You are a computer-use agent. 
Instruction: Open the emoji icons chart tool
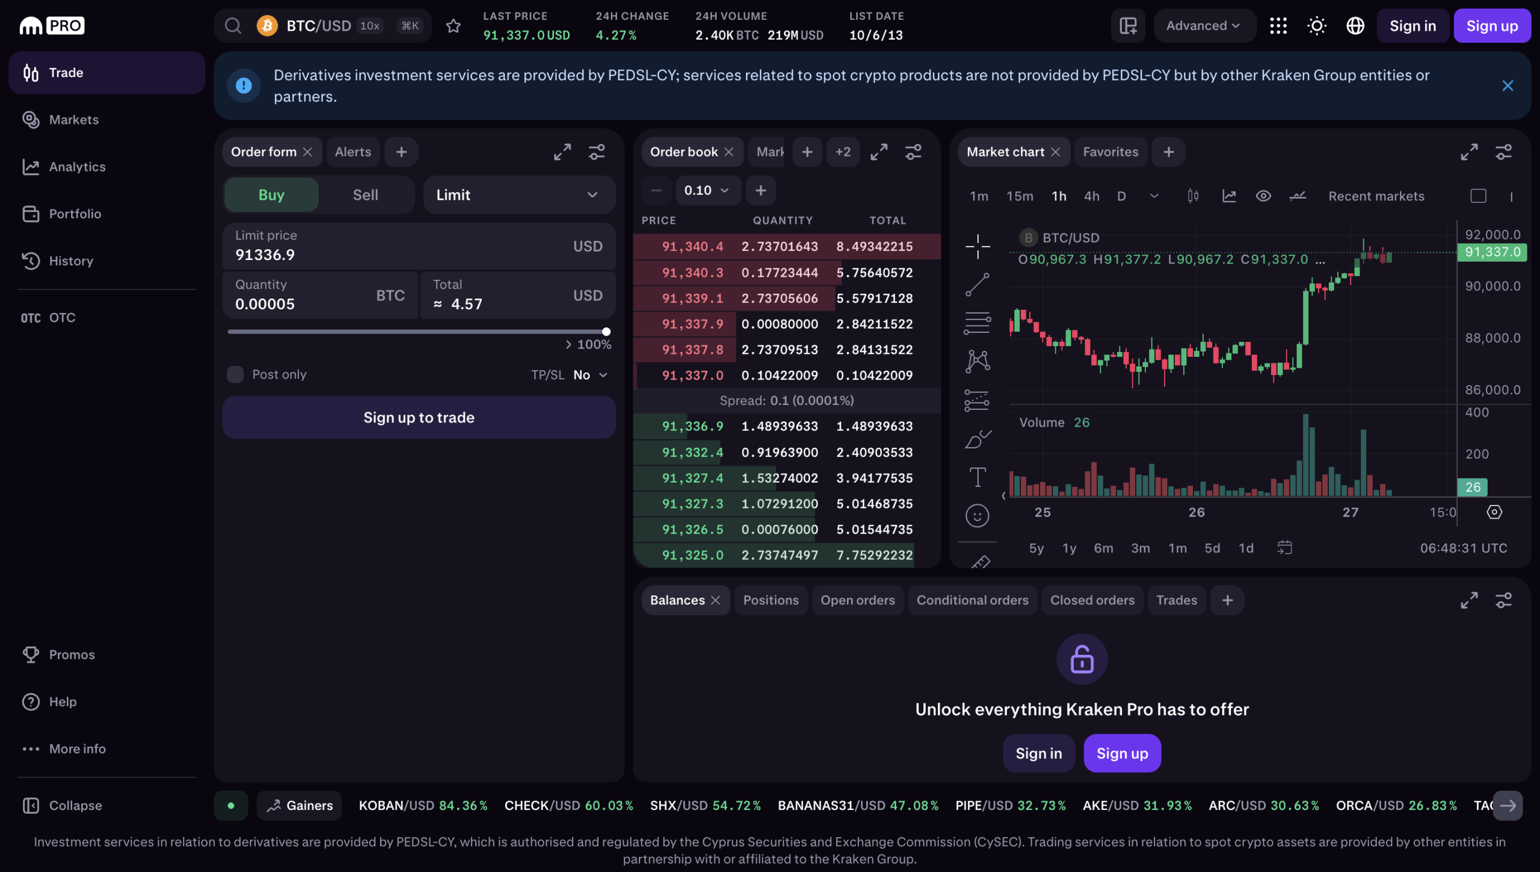tap(978, 516)
